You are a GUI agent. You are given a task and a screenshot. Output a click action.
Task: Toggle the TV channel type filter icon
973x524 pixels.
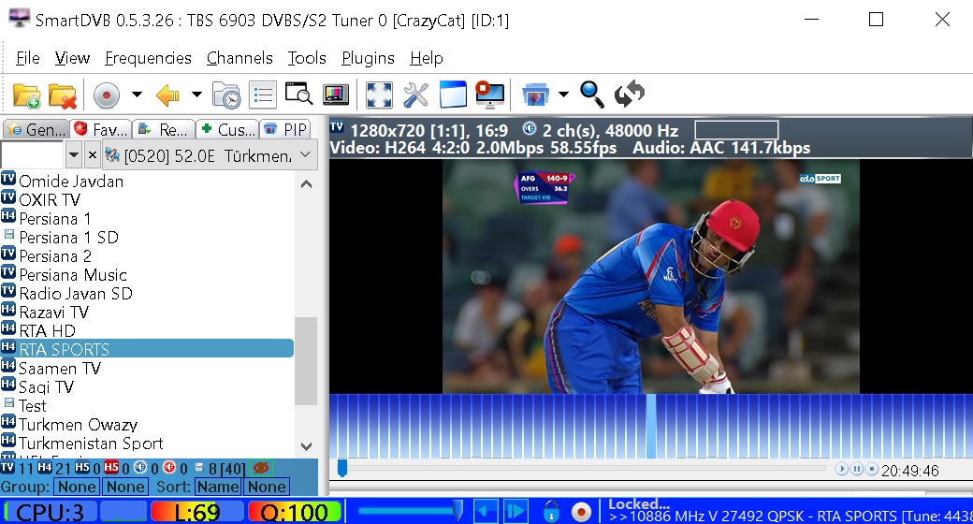point(7,468)
